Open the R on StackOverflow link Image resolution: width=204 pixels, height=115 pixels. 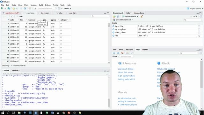[126, 76]
